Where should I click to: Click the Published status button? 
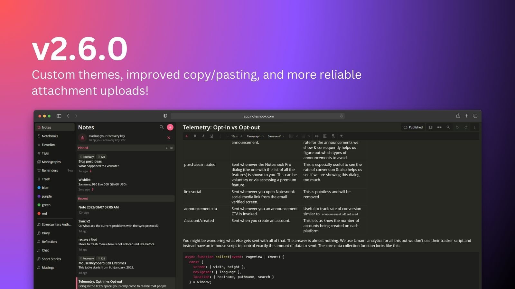click(413, 127)
